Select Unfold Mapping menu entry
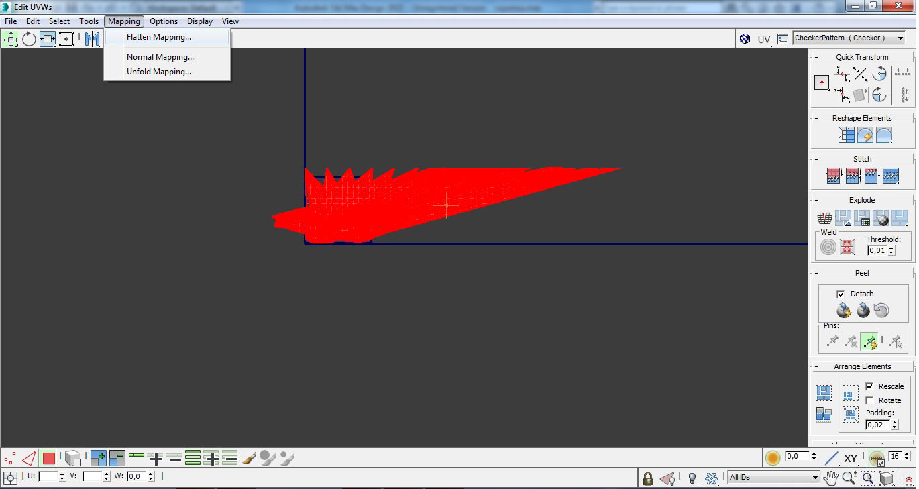This screenshot has width=919, height=489. [159, 72]
